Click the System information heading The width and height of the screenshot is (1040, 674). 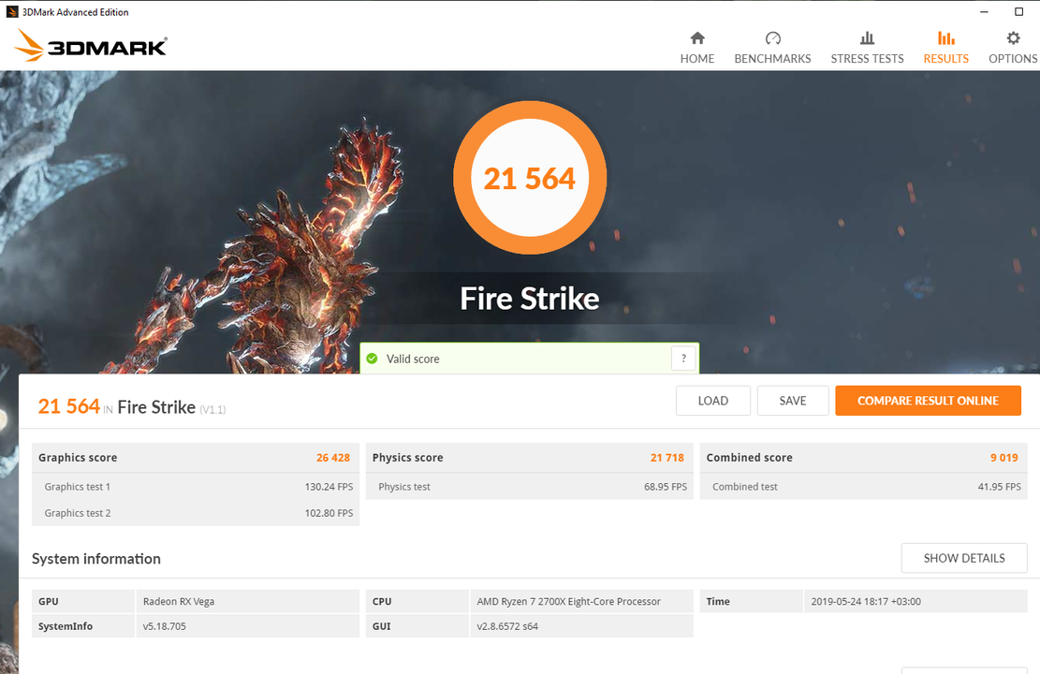point(96,559)
